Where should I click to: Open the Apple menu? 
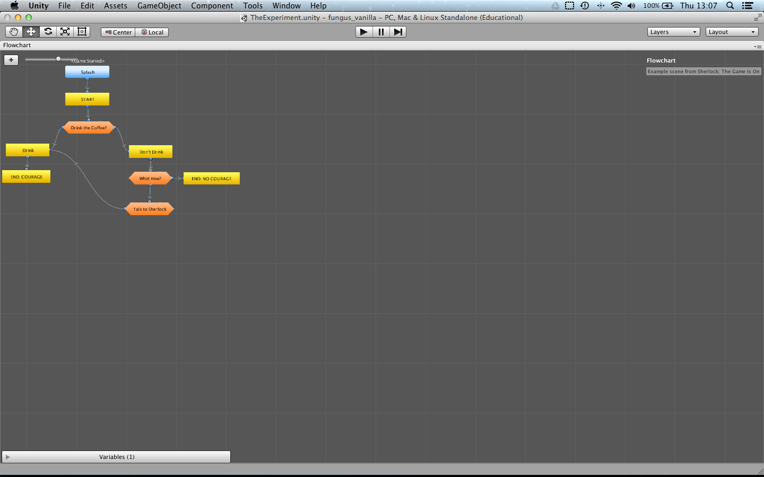click(x=14, y=6)
